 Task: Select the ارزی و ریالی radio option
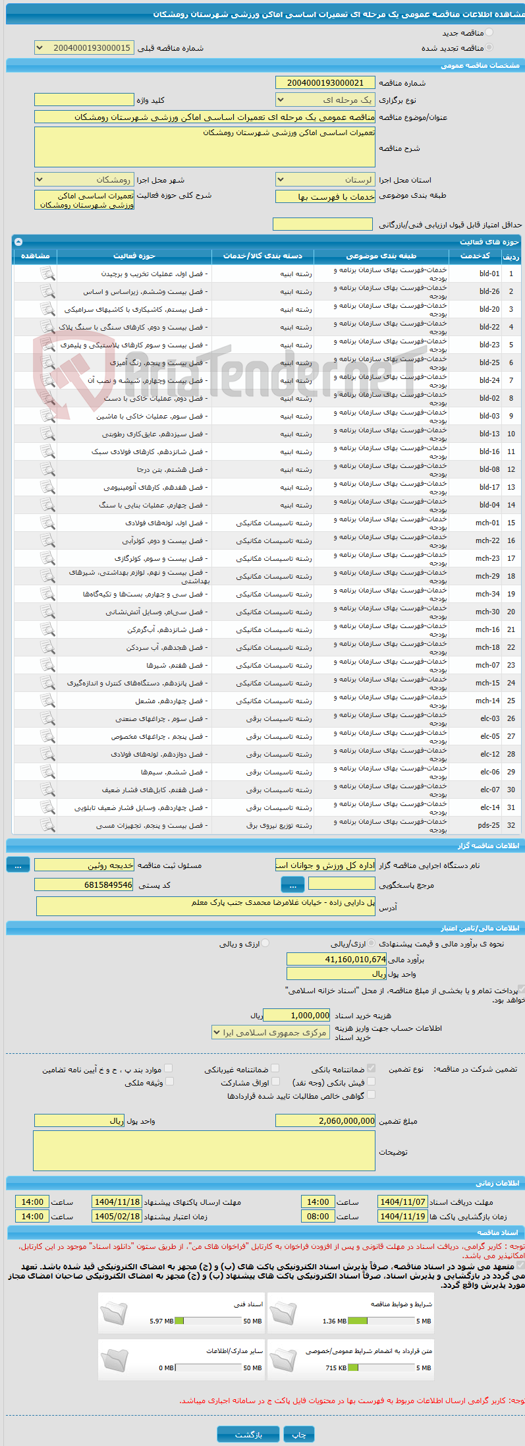click(265, 943)
